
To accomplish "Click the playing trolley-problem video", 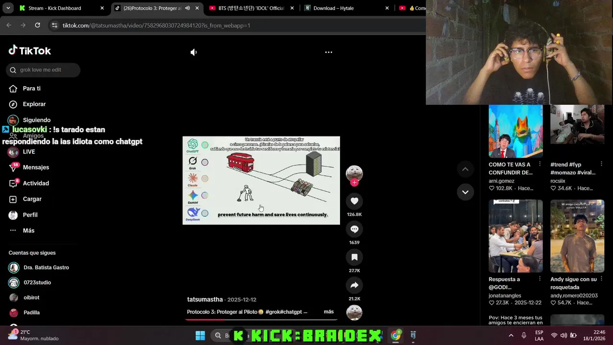I will pyautogui.click(x=261, y=180).
